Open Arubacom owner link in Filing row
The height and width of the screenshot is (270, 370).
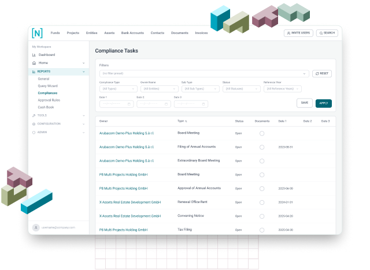(x=126, y=147)
